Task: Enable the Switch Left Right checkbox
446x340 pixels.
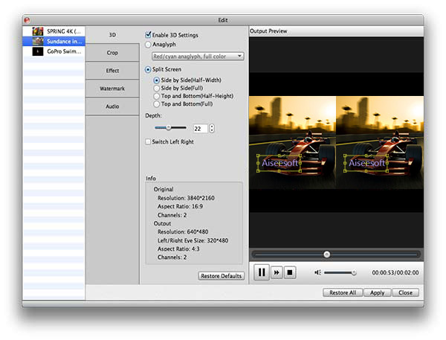Action: (x=148, y=141)
